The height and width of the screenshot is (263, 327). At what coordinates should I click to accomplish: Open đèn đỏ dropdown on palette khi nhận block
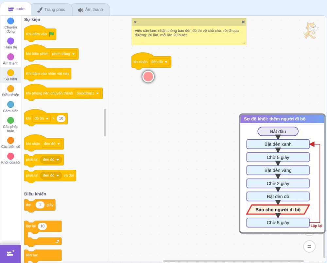pos(52,144)
